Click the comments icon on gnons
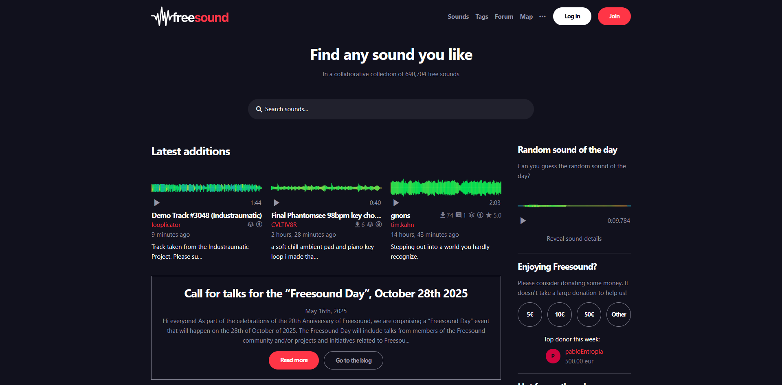Viewport: 782px width, 385px height. click(459, 215)
